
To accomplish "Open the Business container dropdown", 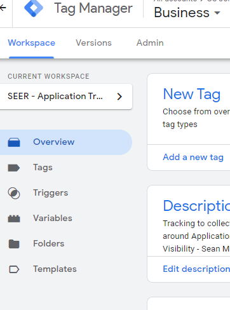I will click(x=187, y=13).
